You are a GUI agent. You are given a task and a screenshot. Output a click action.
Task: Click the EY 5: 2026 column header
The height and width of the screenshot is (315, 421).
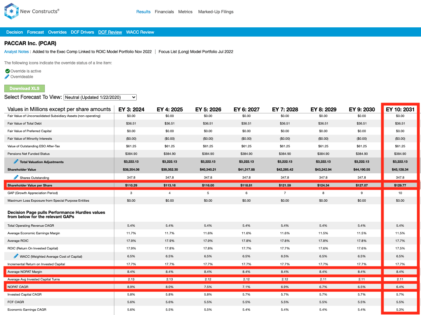[208, 109]
